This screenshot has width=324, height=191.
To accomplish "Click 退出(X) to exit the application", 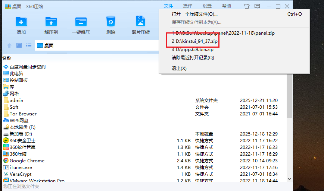I will click(179, 69).
